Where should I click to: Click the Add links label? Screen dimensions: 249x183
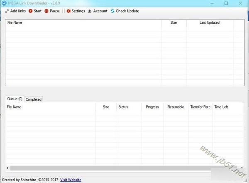(18, 11)
